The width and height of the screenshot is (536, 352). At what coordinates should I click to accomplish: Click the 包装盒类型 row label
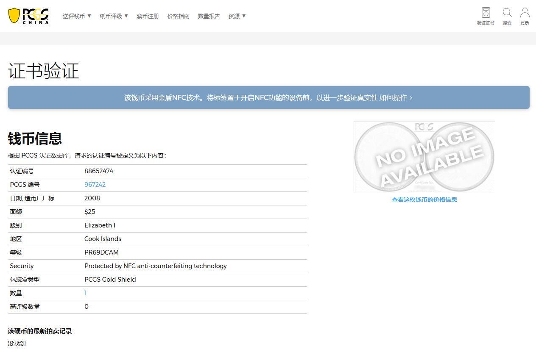[25, 280]
